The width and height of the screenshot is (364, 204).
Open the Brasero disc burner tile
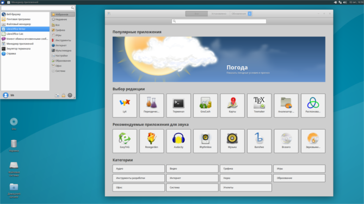[286, 141]
